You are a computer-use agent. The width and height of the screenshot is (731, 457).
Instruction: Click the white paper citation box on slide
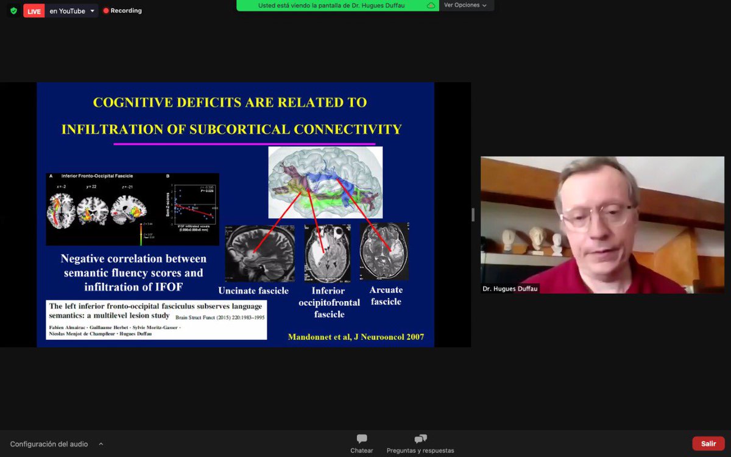click(x=157, y=320)
